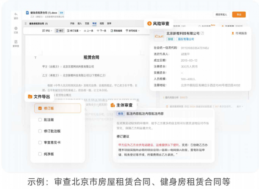Click the 批注内容批注内容批注内容 title
The image size is (259, 189).
click(145, 113)
